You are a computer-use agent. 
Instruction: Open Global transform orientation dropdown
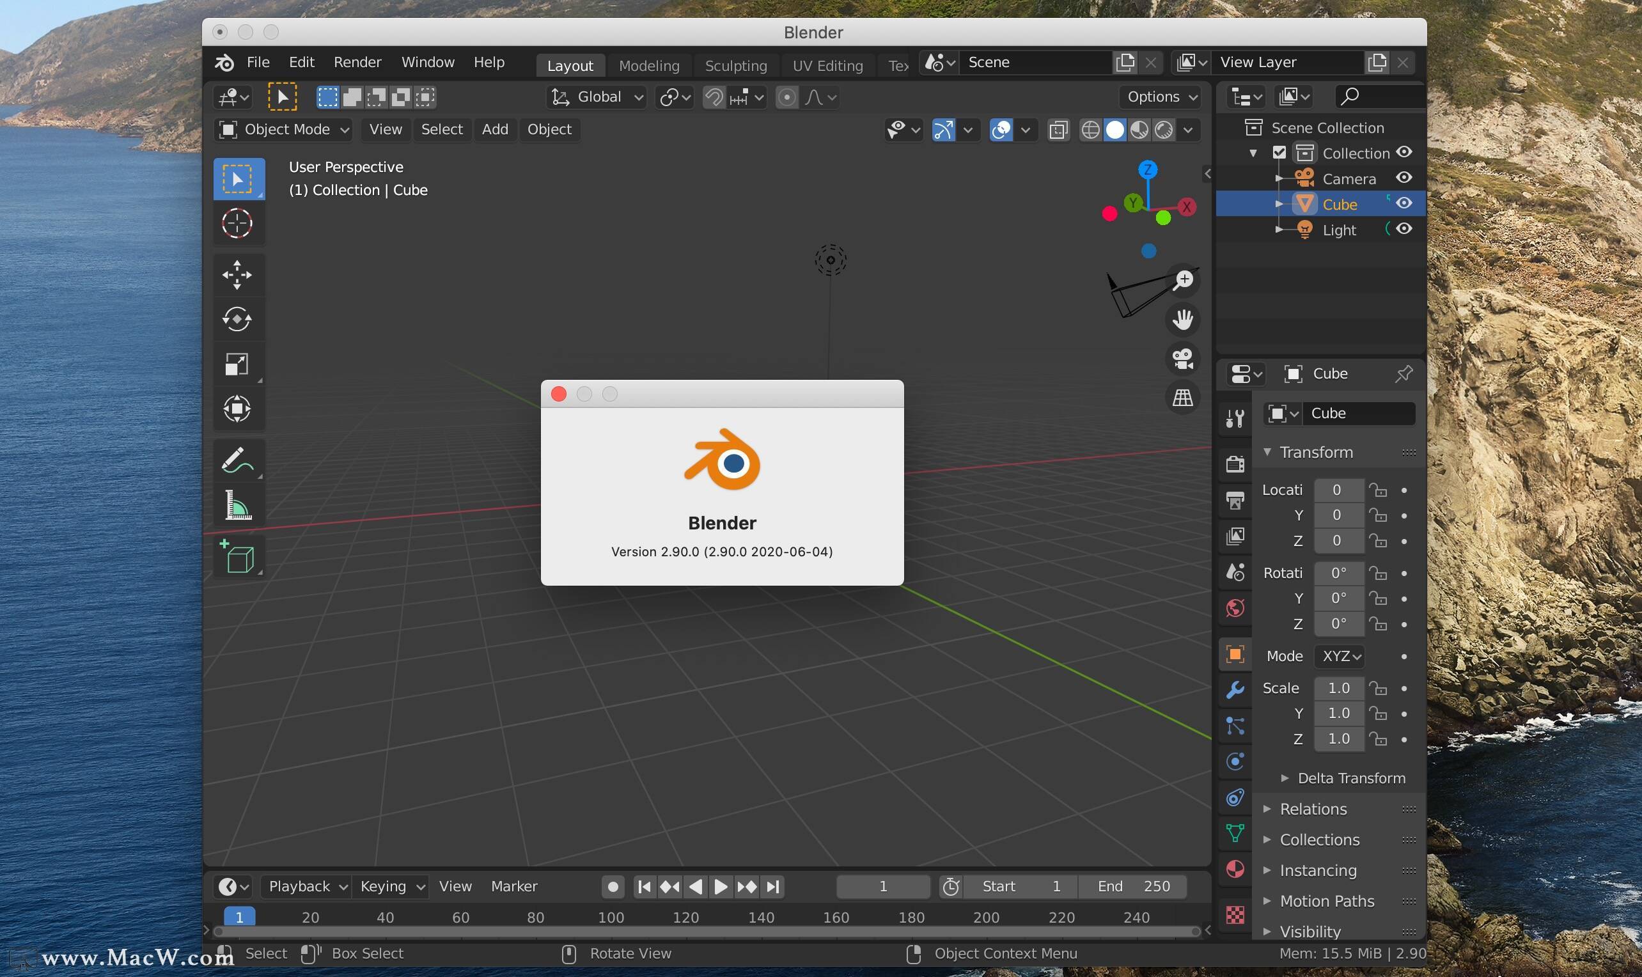point(596,97)
